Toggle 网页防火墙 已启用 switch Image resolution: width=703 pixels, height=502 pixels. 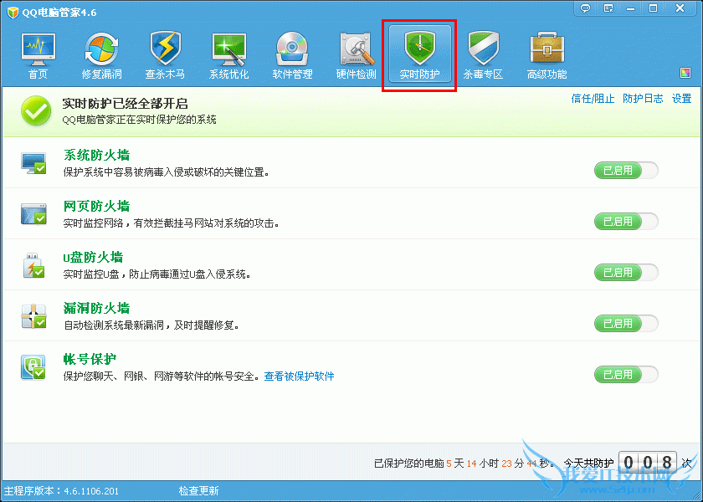pyautogui.click(x=626, y=222)
